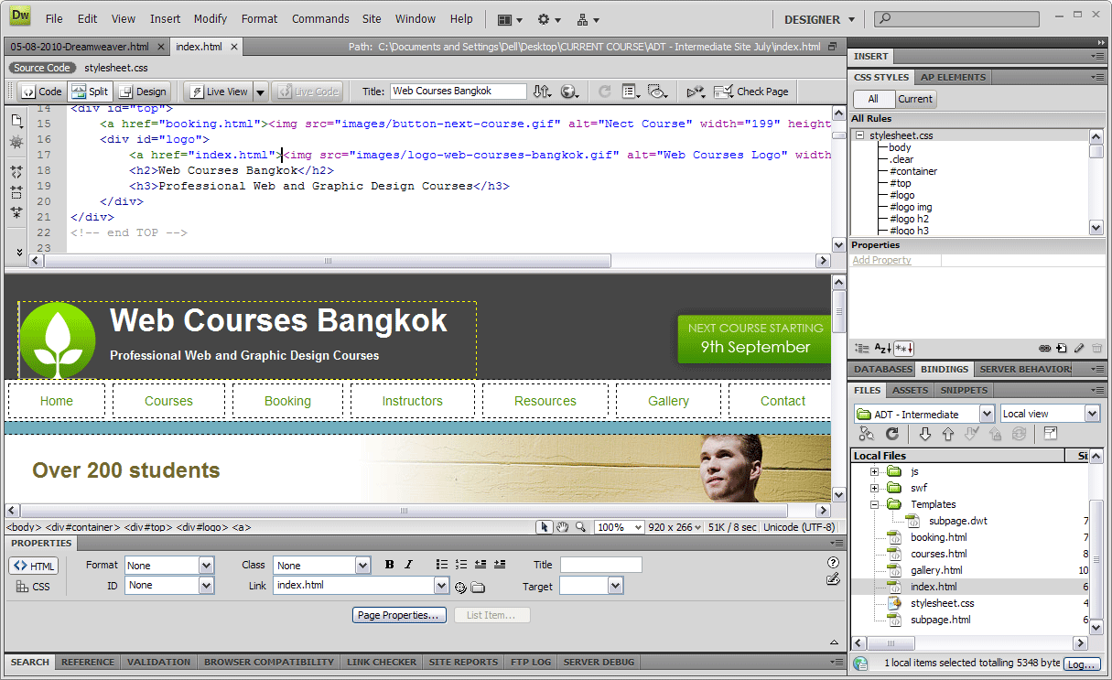Switch to ASSETS tab
This screenshot has height=680, width=1112.
[x=910, y=390]
